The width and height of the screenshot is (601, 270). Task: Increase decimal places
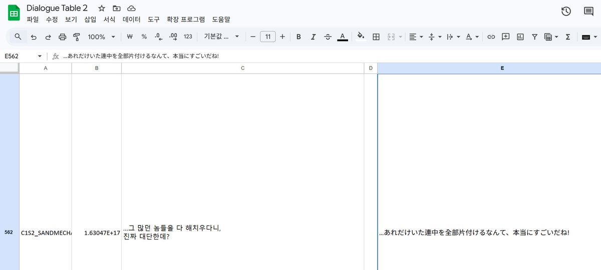(173, 36)
